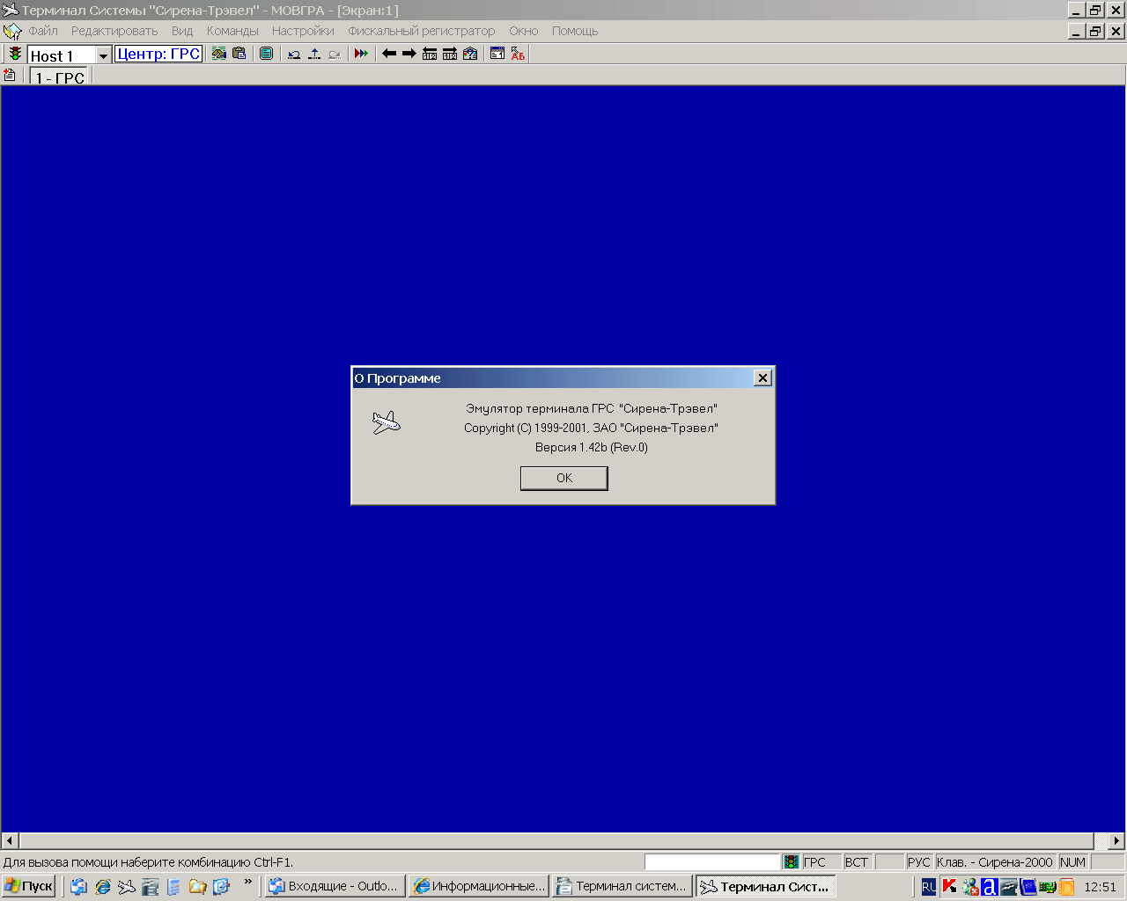Click the active 'Терминал Сист...' taskbar button
Image resolution: width=1127 pixels, height=901 pixels.
[x=766, y=886]
